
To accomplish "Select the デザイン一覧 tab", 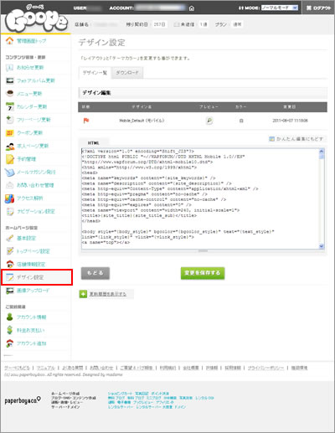I will point(95,73).
